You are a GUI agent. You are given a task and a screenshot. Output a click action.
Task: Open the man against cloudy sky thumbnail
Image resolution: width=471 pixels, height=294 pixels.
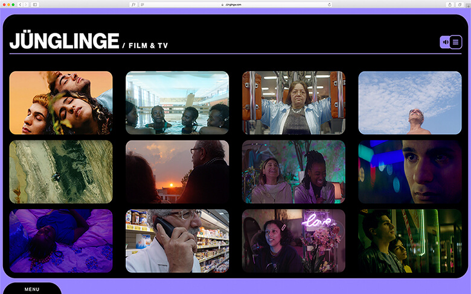409,102
